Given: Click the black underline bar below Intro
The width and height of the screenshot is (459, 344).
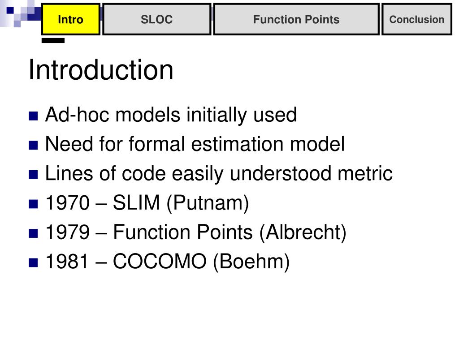Looking at the screenshot, I should [x=53, y=40].
